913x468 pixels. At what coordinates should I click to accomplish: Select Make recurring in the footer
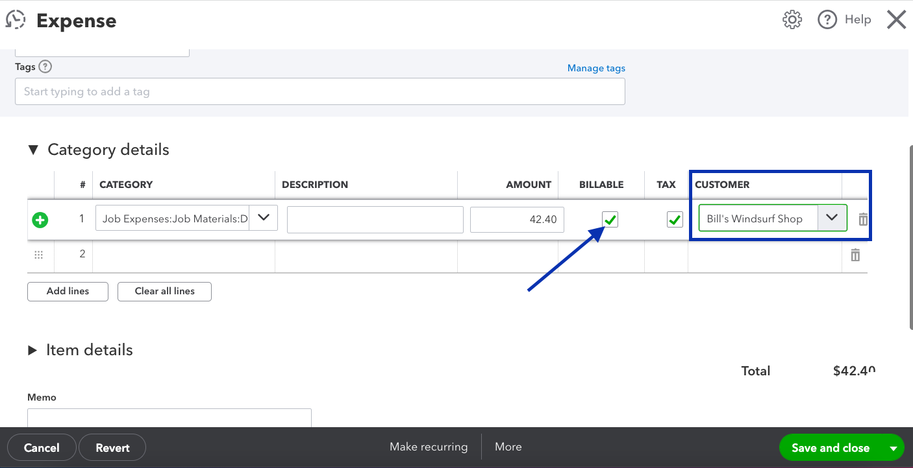tap(429, 447)
